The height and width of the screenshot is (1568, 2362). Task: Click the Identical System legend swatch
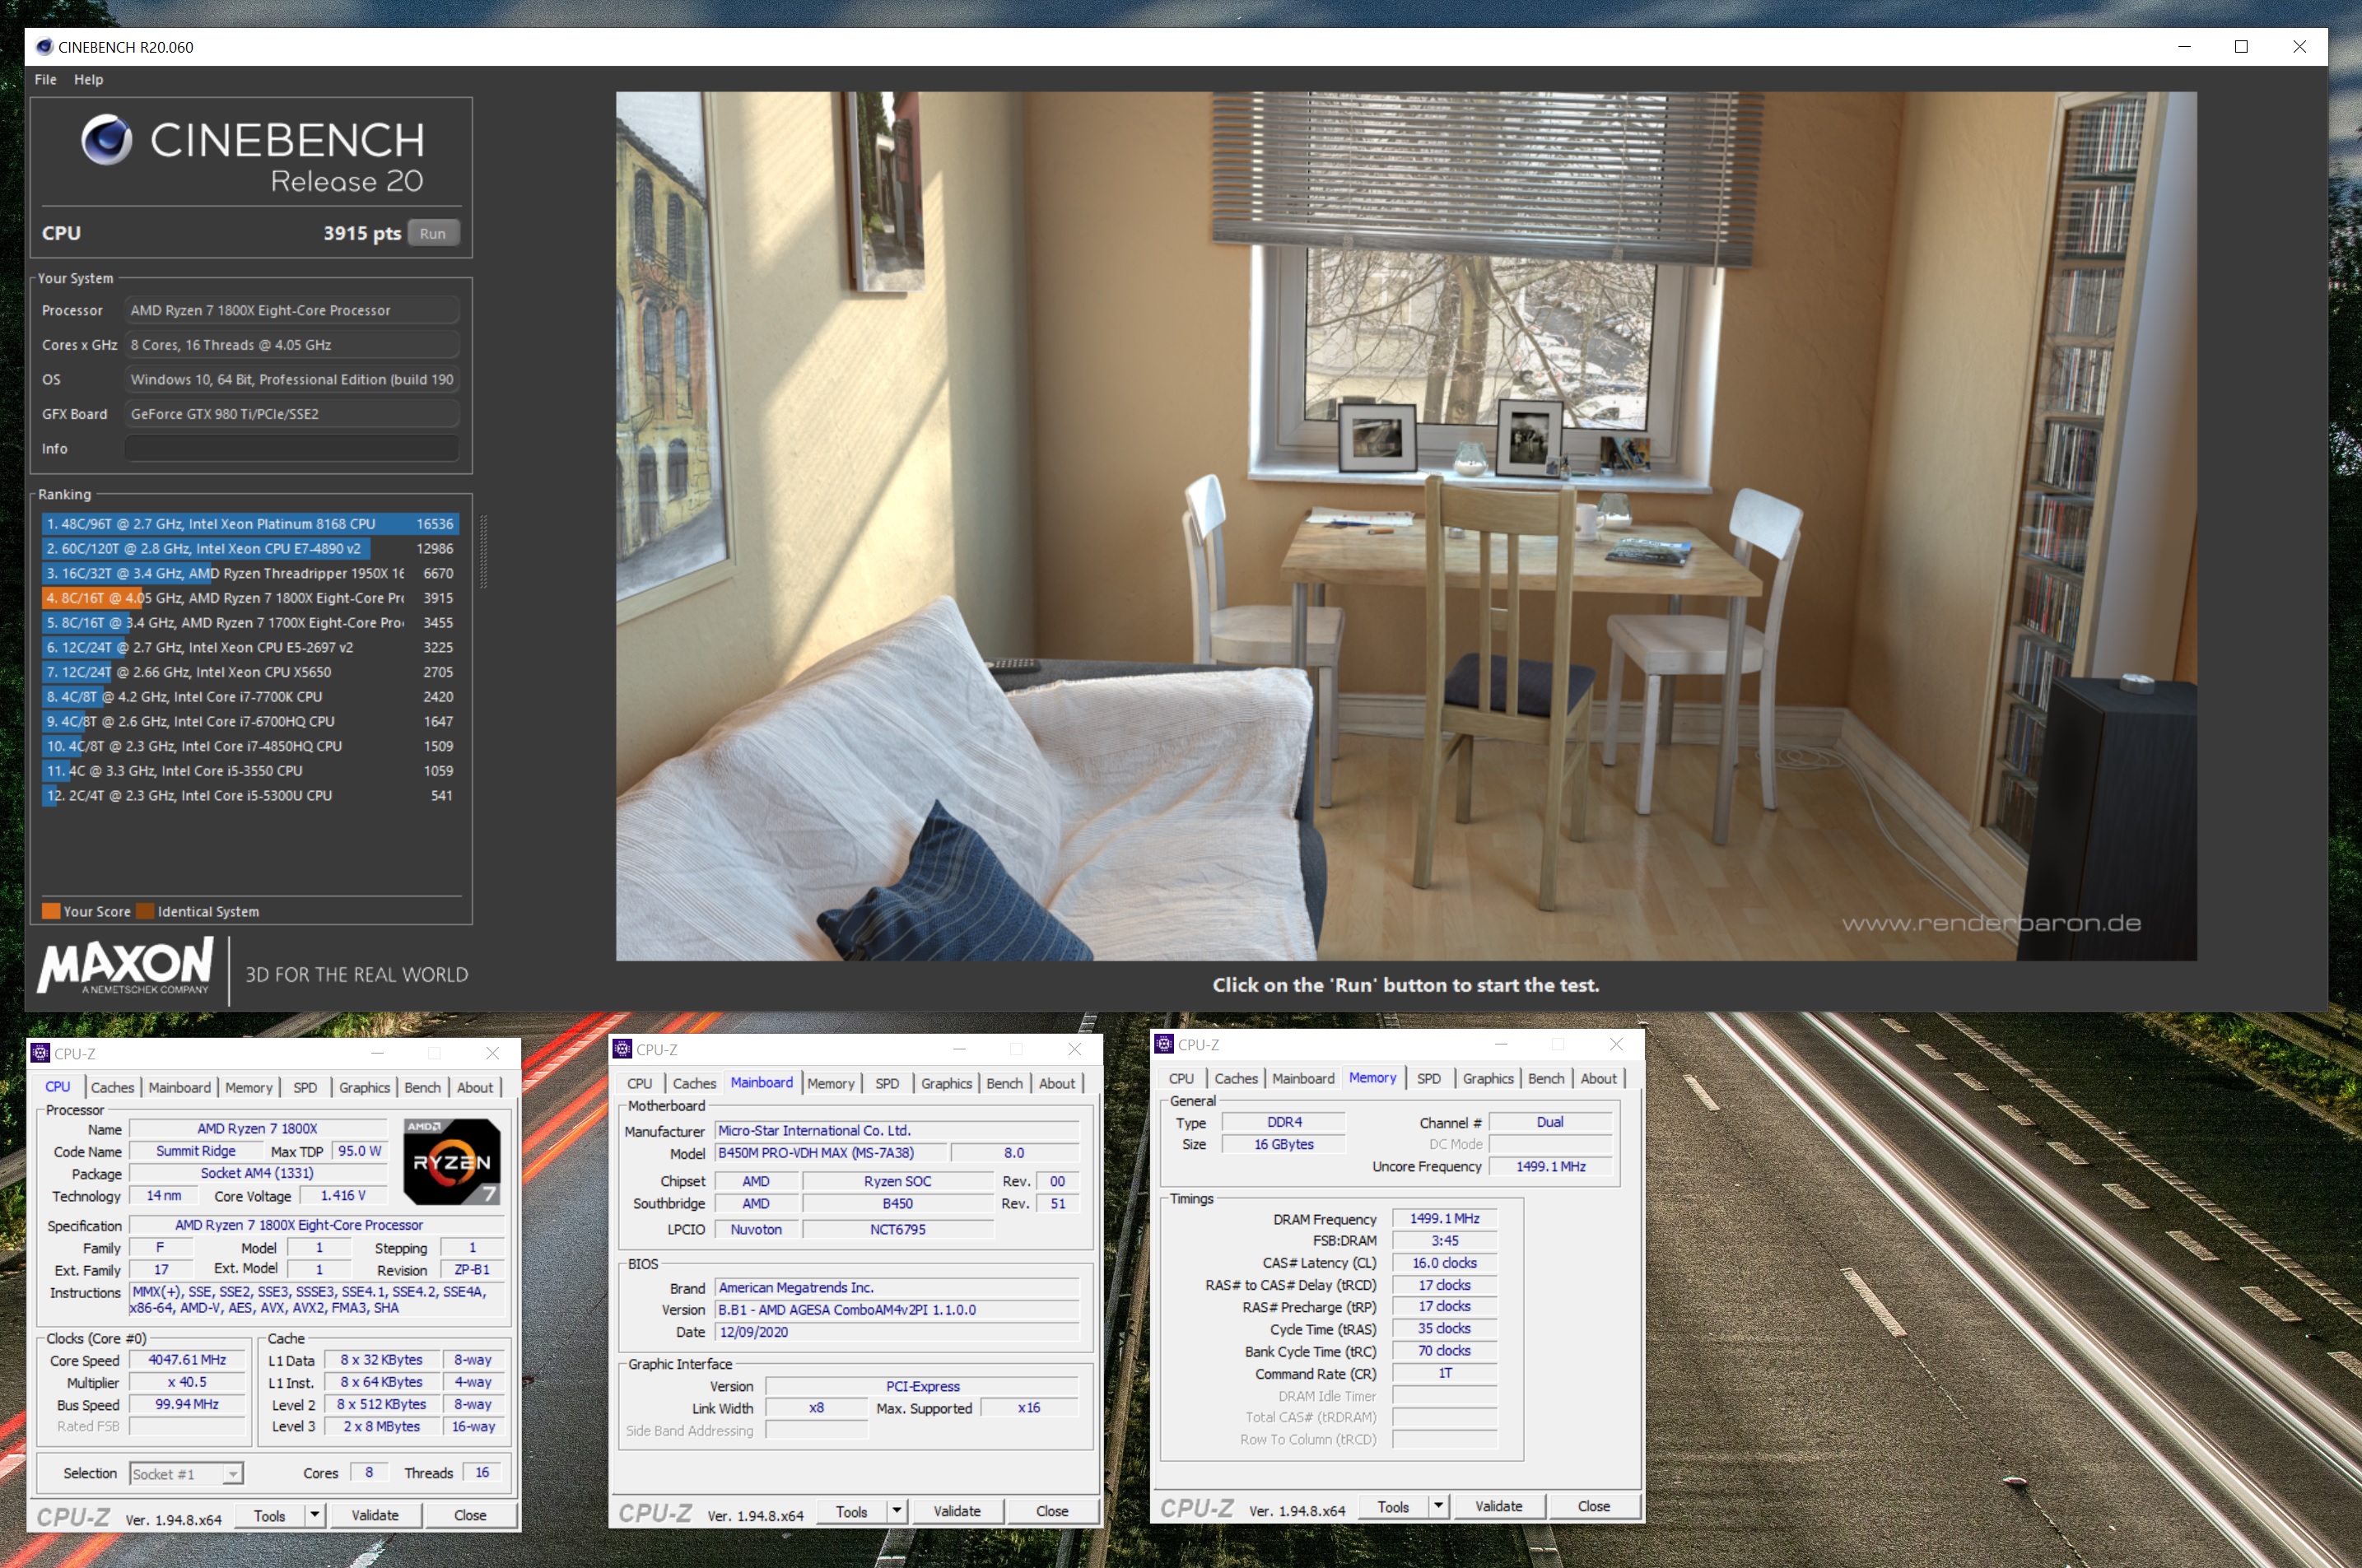(145, 911)
